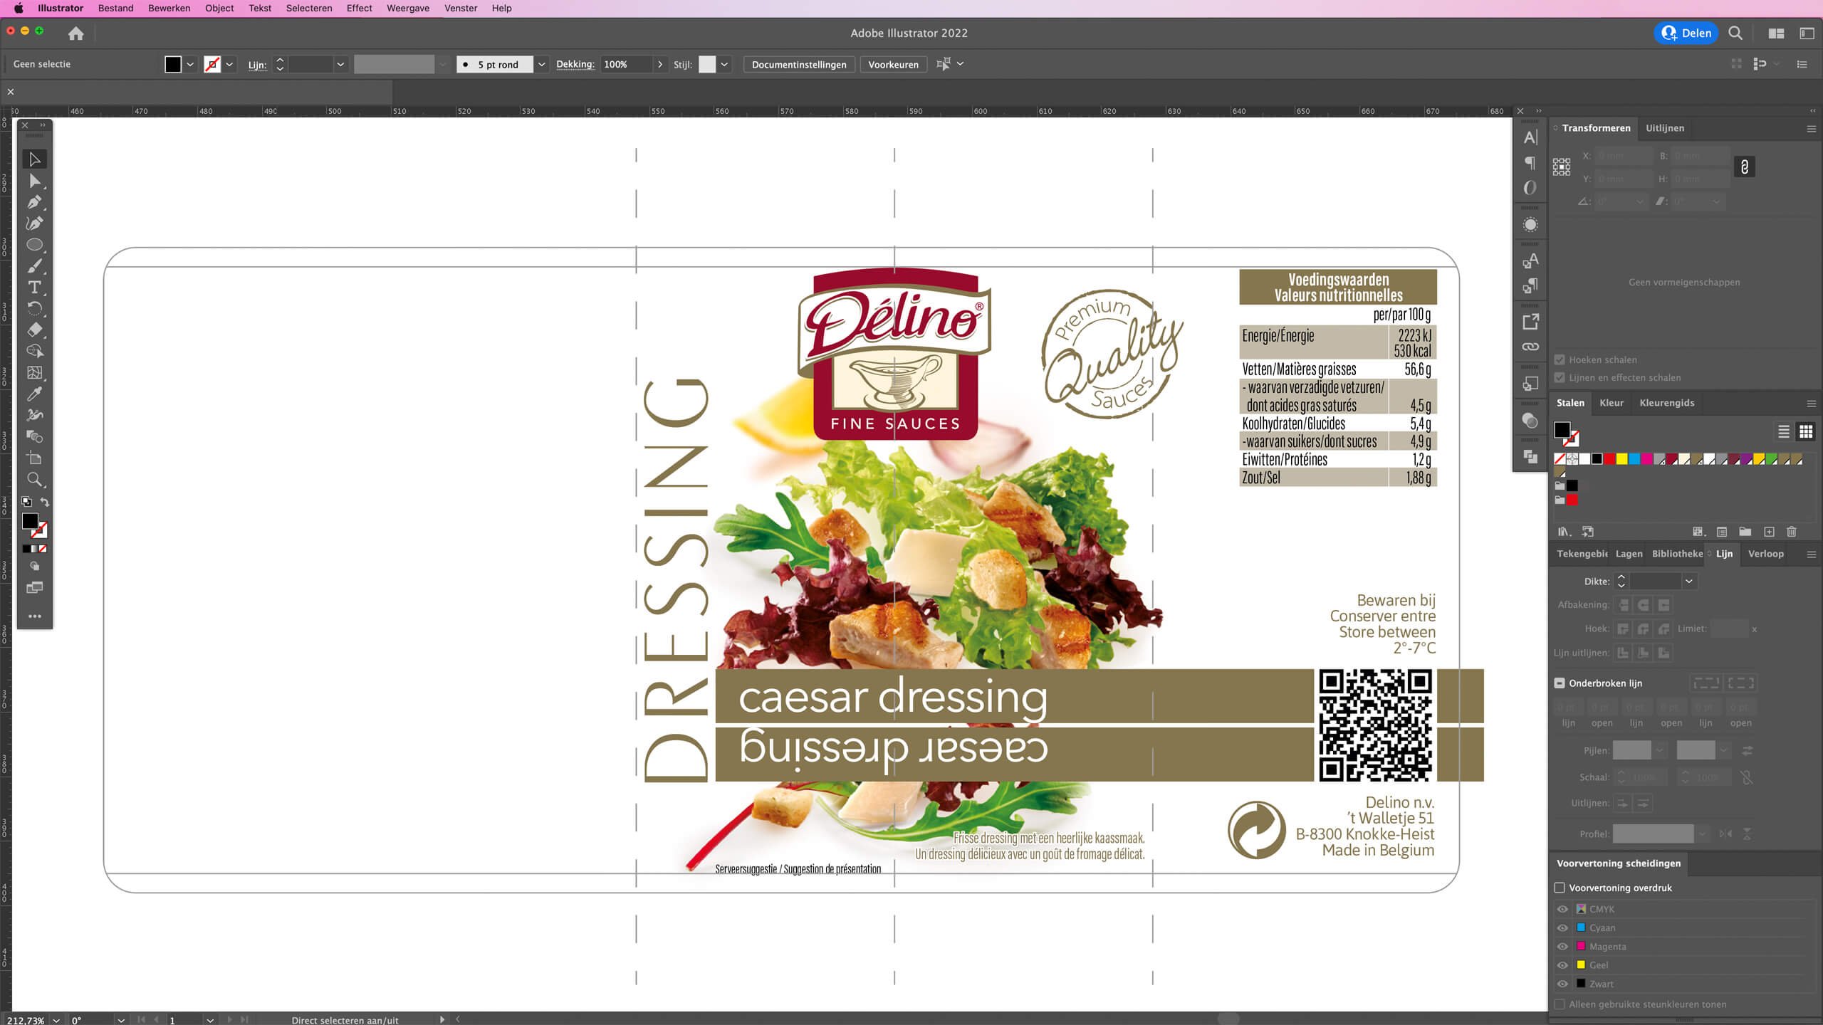Select the Zoom tool magnifier
Screen dimensions: 1823x1025
(x=34, y=479)
